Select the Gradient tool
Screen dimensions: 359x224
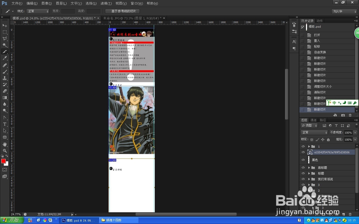click(5, 97)
